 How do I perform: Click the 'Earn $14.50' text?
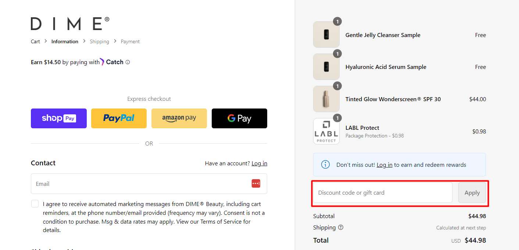point(46,62)
